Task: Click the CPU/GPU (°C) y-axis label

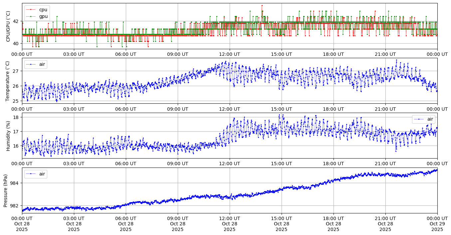Action: click(x=8, y=26)
